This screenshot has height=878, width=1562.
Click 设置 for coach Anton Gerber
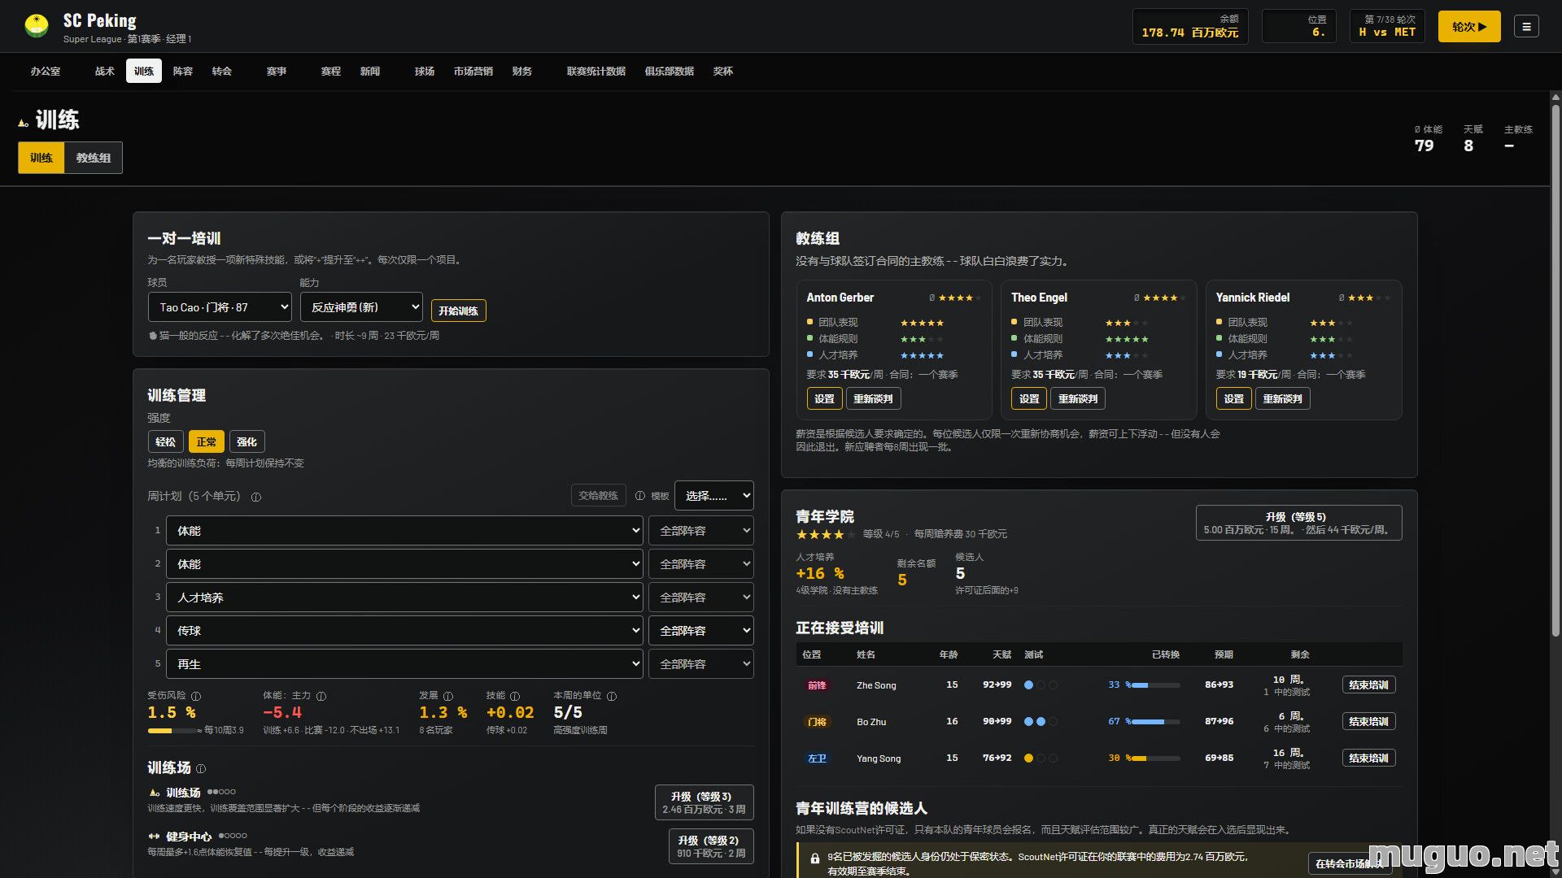pyautogui.click(x=825, y=399)
